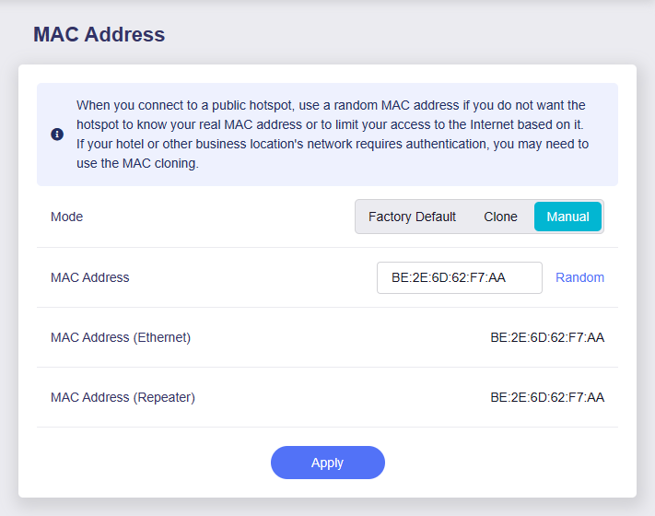Select the Repeater MAC address value
The image size is (655, 516).
coord(547,397)
